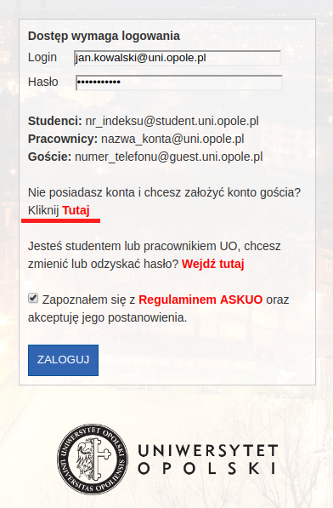Image resolution: width=333 pixels, height=508 pixels.
Task: Click the UNIWERSYTET OPOLSKI wordmark text
Action: [x=208, y=459]
